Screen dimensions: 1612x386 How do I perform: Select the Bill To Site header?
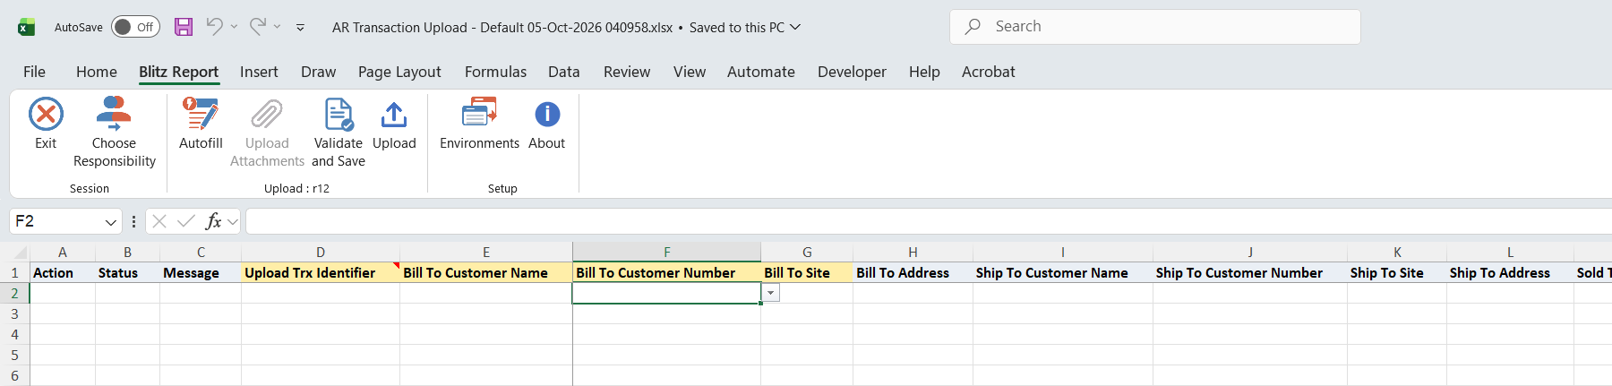[807, 272]
